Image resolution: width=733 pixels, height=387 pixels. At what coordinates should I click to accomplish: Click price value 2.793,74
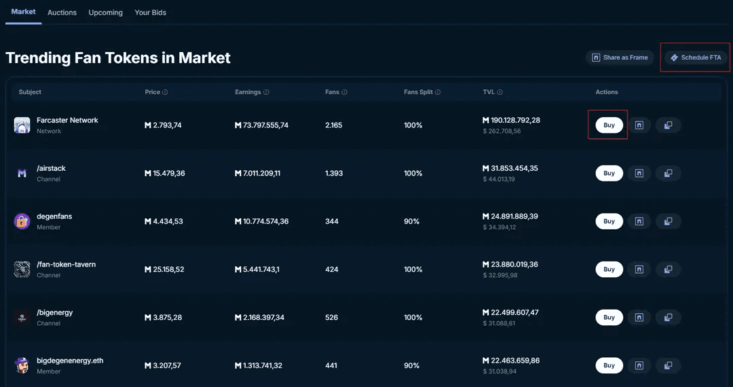click(x=163, y=125)
